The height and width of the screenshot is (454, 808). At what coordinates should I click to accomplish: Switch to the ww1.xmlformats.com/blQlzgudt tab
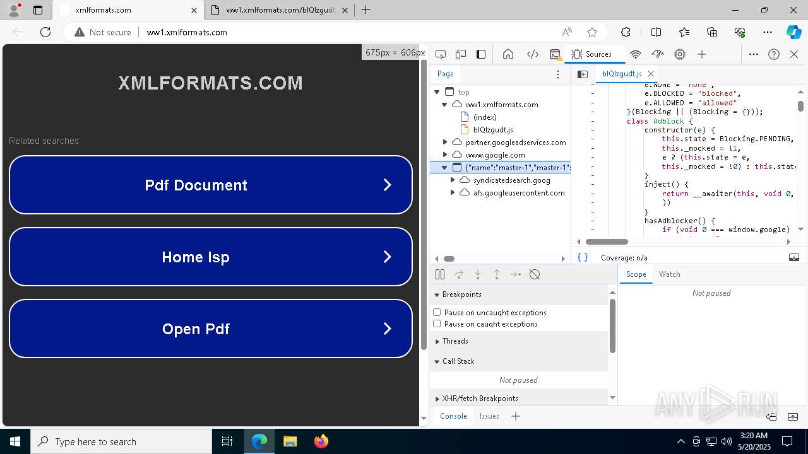pos(279,10)
